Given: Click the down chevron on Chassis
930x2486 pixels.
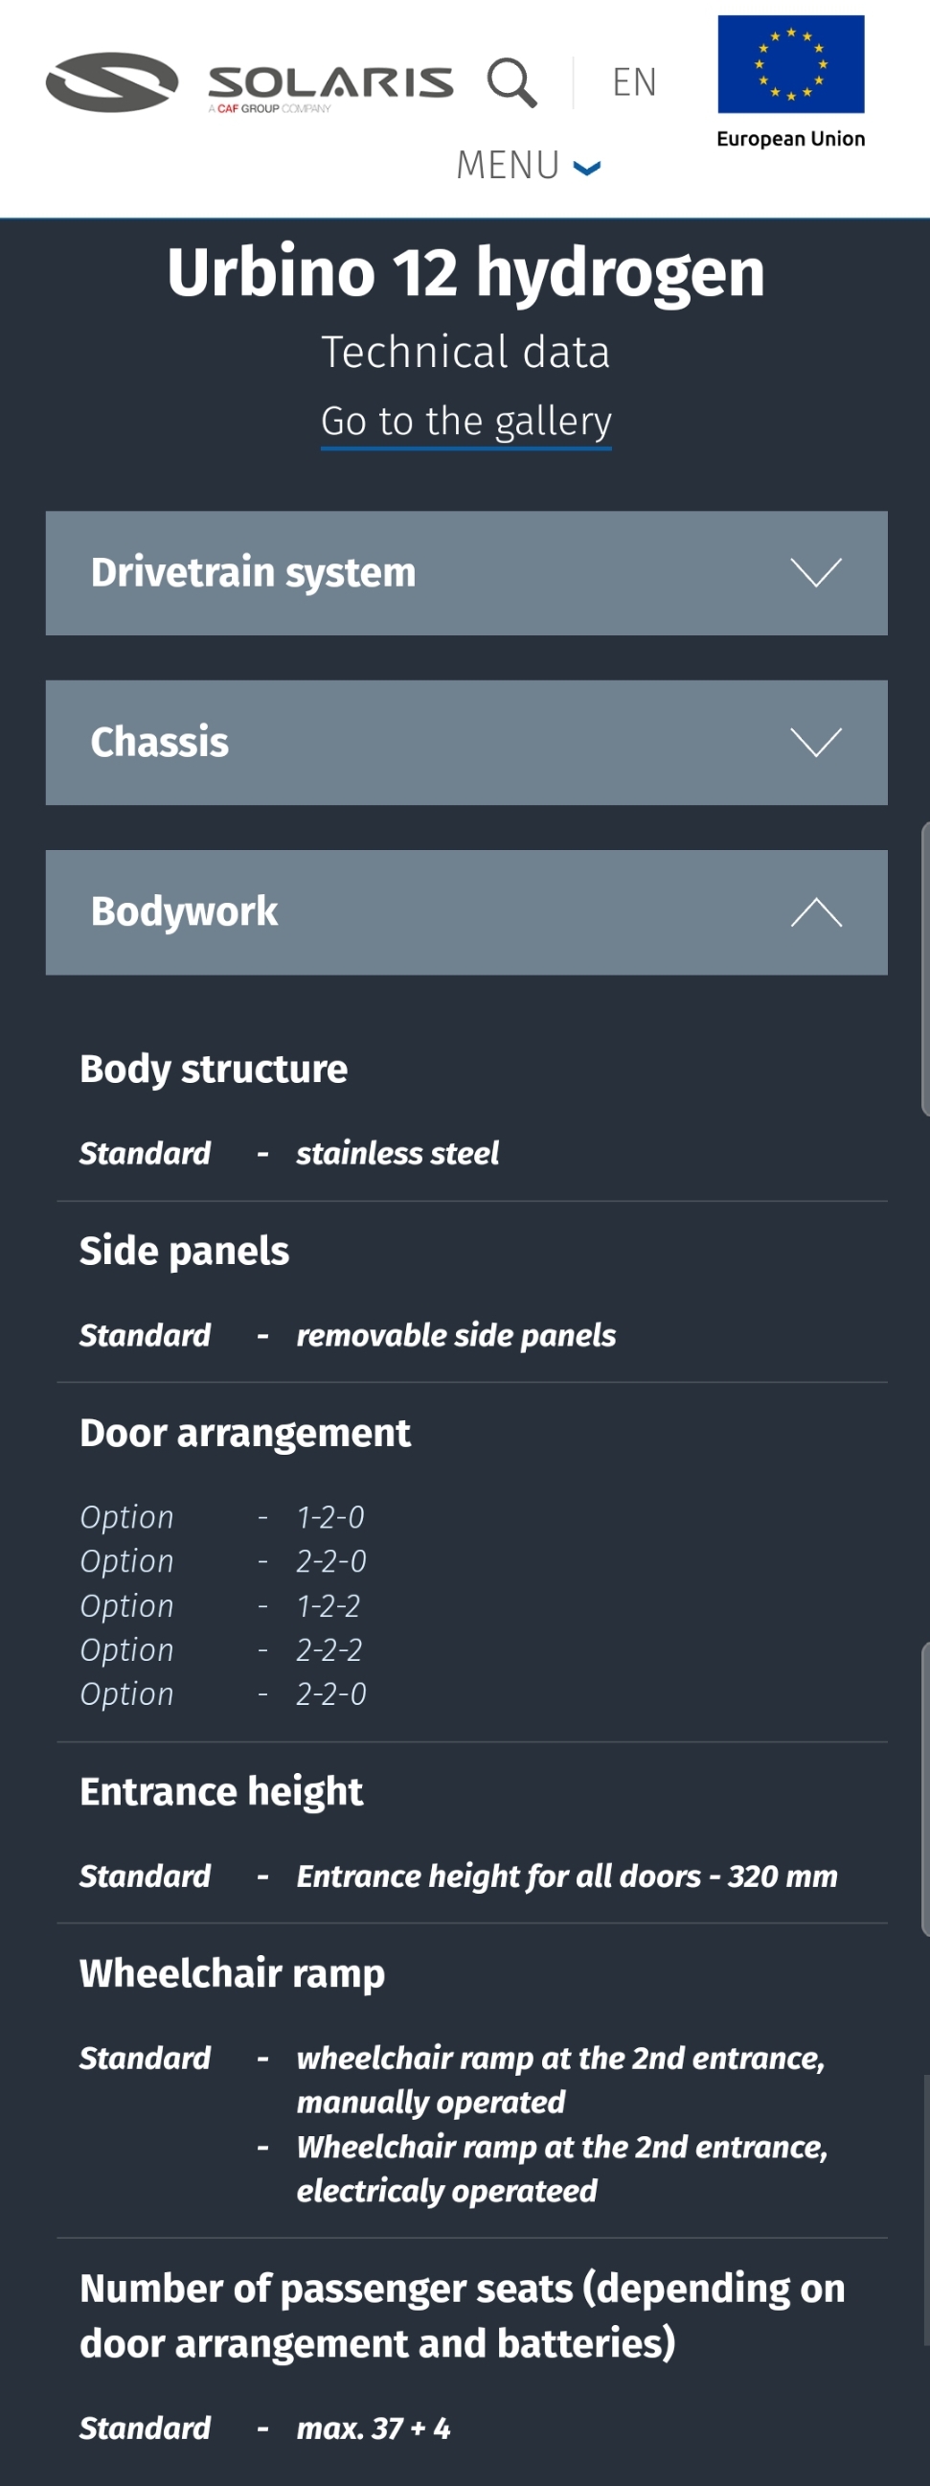Looking at the screenshot, I should (816, 742).
